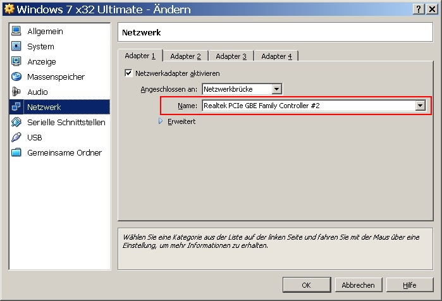This screenshot has width=442, height=301.
Task: Open the adapter Name dropdown arrow
Action: [420, 106]
